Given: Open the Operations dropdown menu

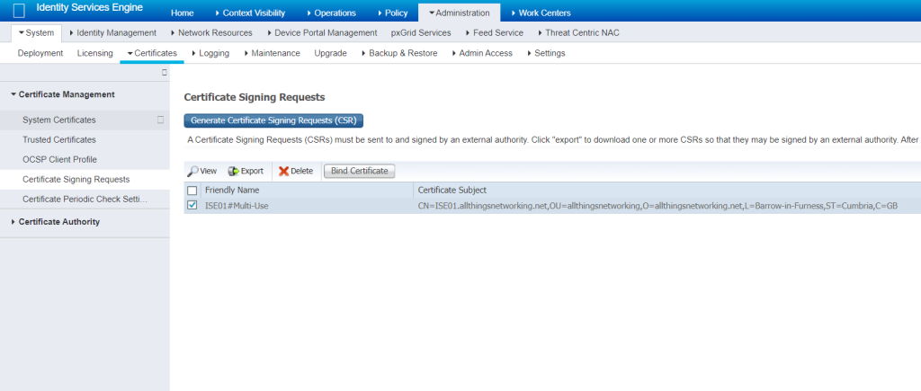Looking at the screenshot, I should coord(331,13).
